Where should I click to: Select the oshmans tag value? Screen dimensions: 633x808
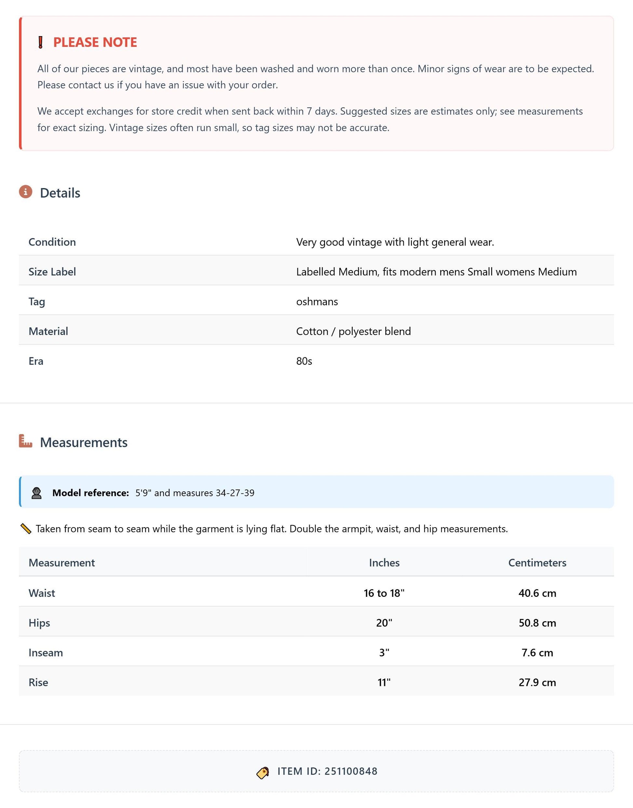click(317, 301)
